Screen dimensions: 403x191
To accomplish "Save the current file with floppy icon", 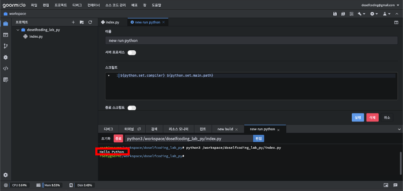I will coord(335,14).
